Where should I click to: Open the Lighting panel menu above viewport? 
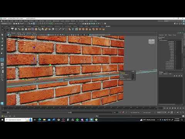(x=19, y=33)
